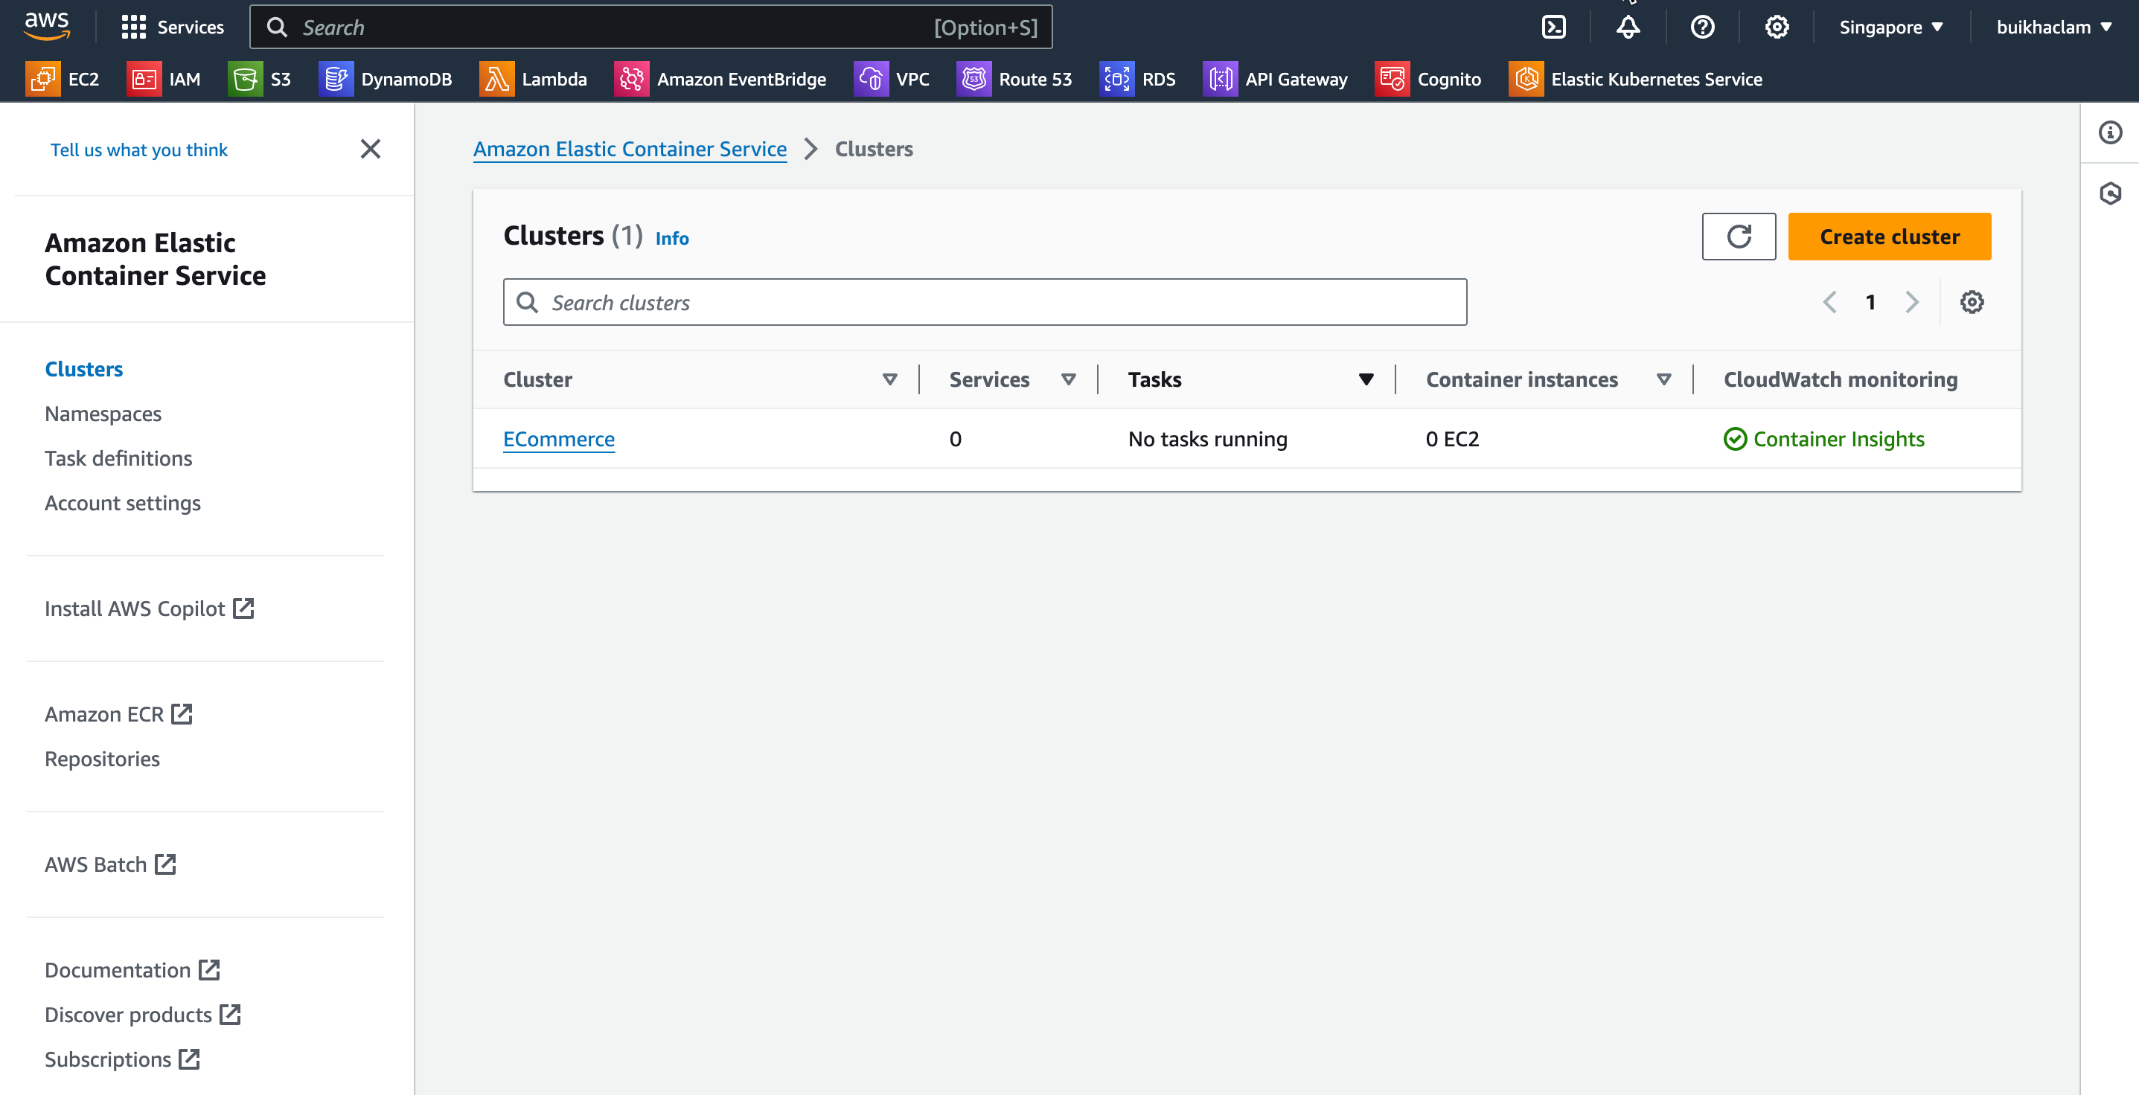2139x1095 pixels.
Task: Click the Create cluster button
Action: pos(1889,237)
